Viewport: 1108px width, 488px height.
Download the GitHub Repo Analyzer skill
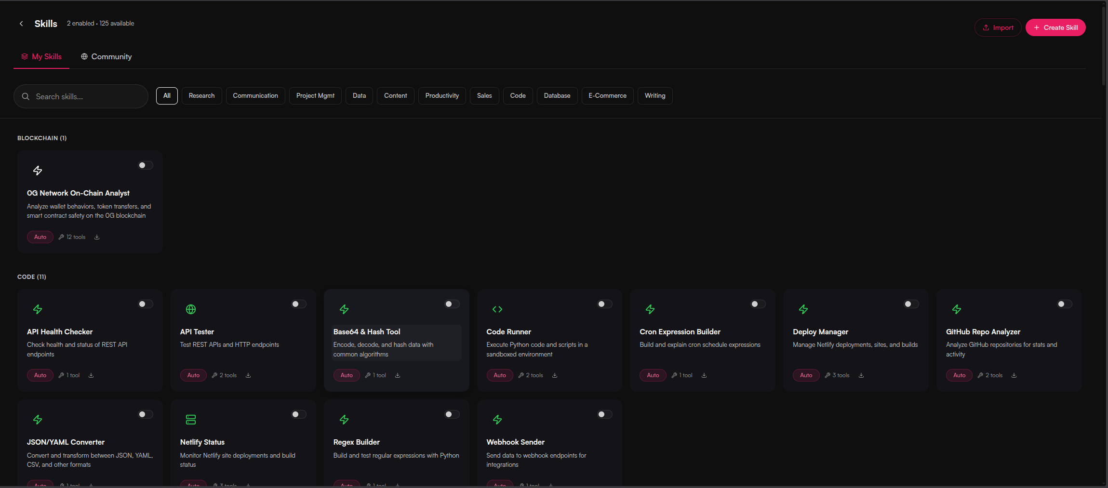(x=1014, y=375)
